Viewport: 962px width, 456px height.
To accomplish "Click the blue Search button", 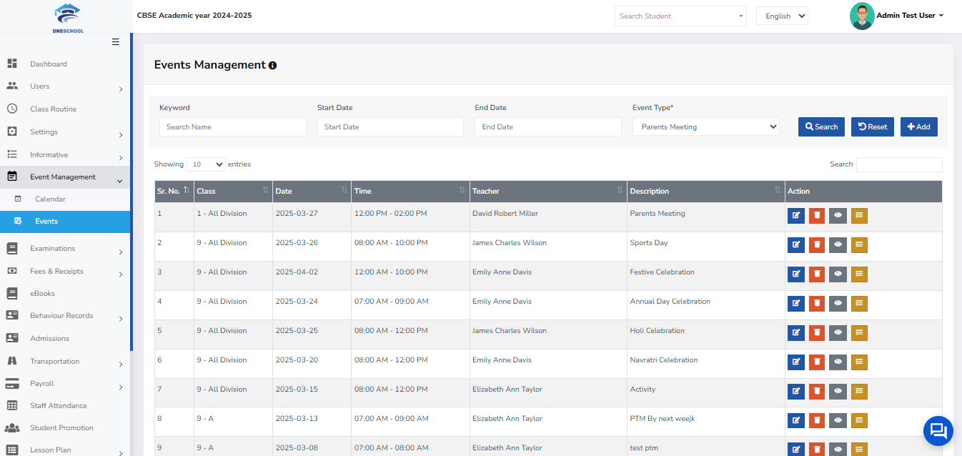I will pos(821,127).
